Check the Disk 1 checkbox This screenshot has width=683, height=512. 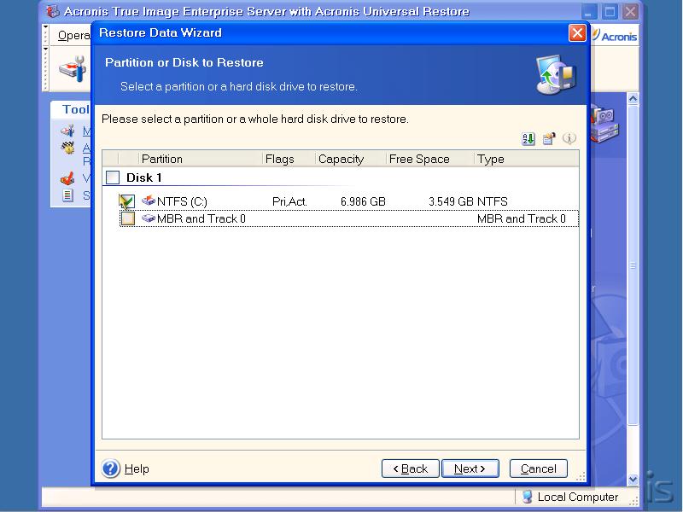pyautogui.click(x=113, y=177)
